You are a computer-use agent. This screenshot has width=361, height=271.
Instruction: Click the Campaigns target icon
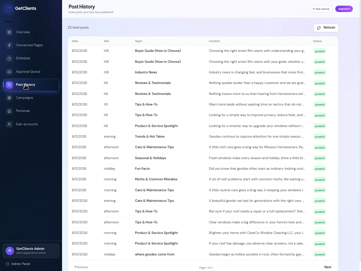(x=9, y=98)
